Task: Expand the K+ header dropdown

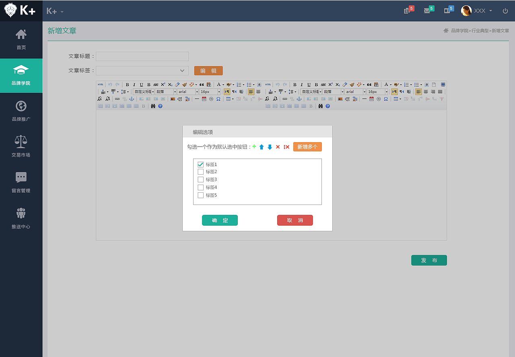Action: coord(55,11)
